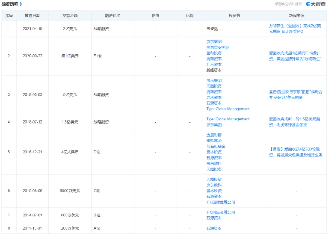Viewport: 330px width, 236px height.
Task: Open 启承资本 investor link
Action: pyautogui.click(x=214, y=98)
